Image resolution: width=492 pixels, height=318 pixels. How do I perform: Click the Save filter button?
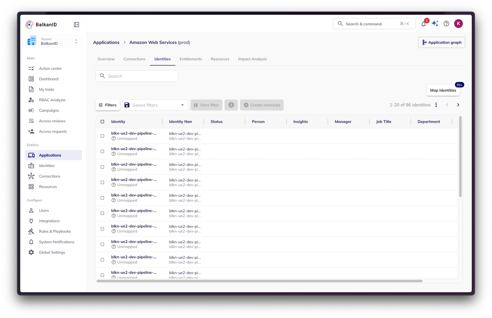[x=206, y=105]
